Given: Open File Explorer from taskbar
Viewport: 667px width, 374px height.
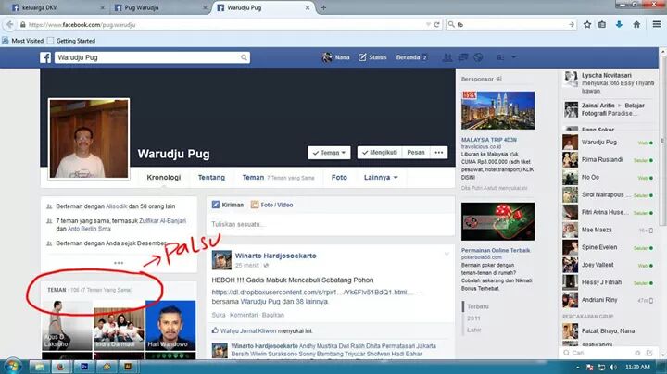Looking at the screenshot, I should [x=40, y=367].
